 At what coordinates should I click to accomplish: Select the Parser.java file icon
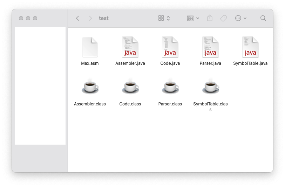[210, 47]
